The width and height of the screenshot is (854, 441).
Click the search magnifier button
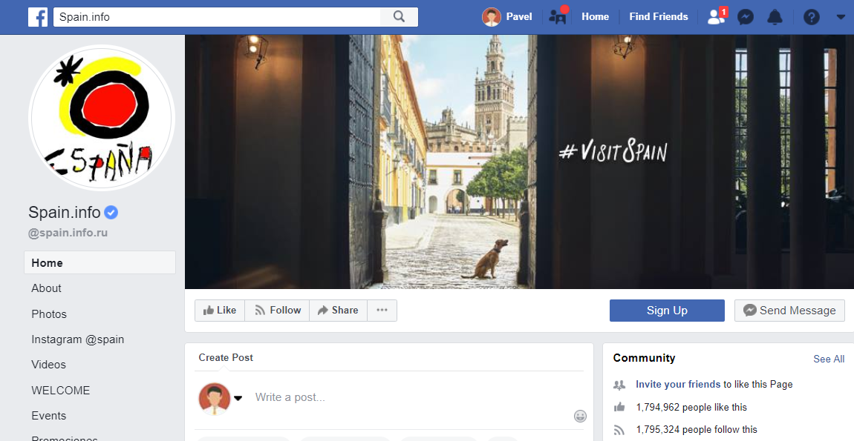(399, 17)
